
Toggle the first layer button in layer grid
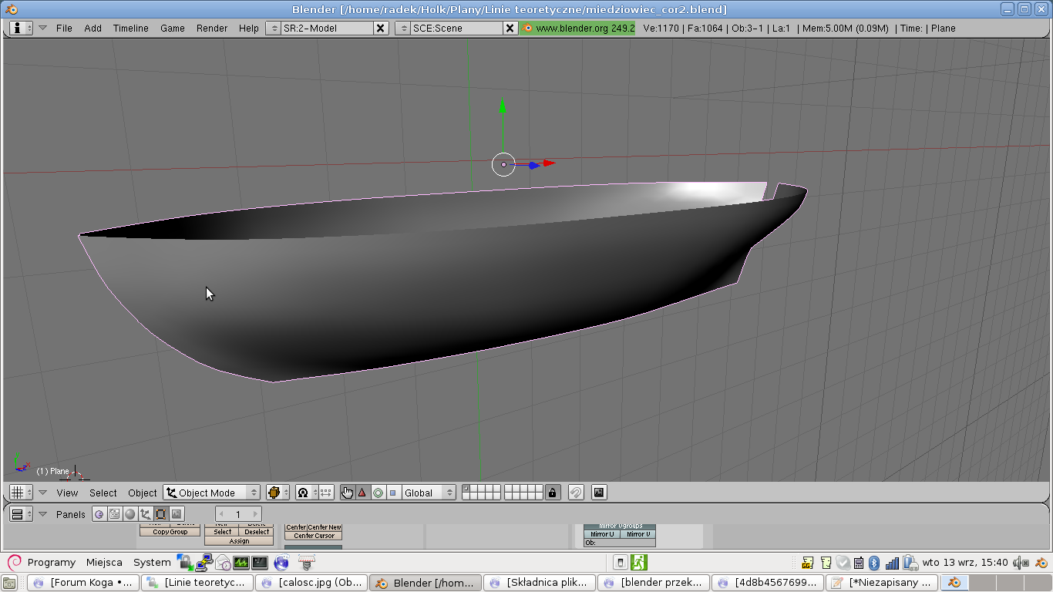(x=466, y=489)
